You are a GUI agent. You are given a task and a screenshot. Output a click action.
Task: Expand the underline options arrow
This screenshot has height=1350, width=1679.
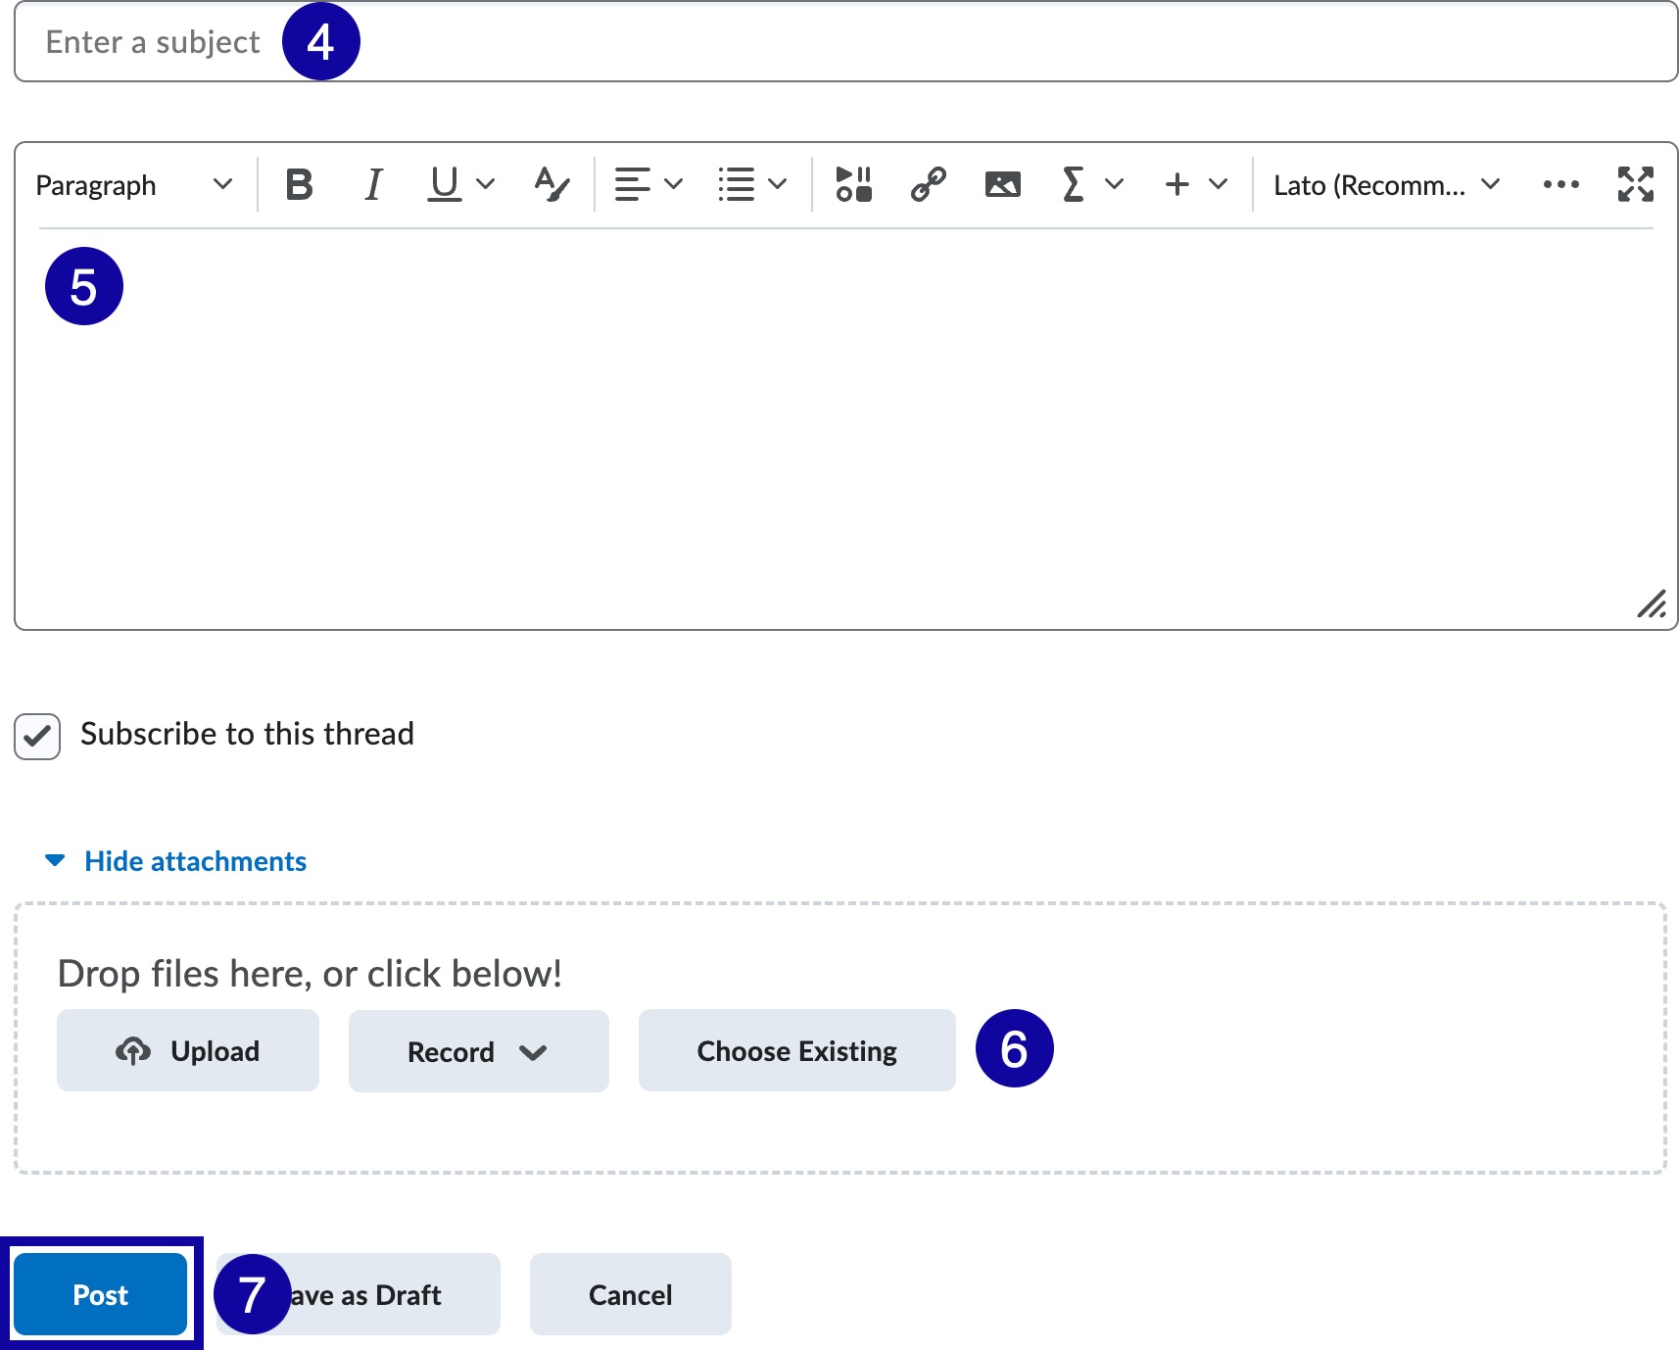(486, 184)
